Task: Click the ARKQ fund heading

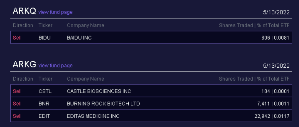Action: tap(24, 11)
